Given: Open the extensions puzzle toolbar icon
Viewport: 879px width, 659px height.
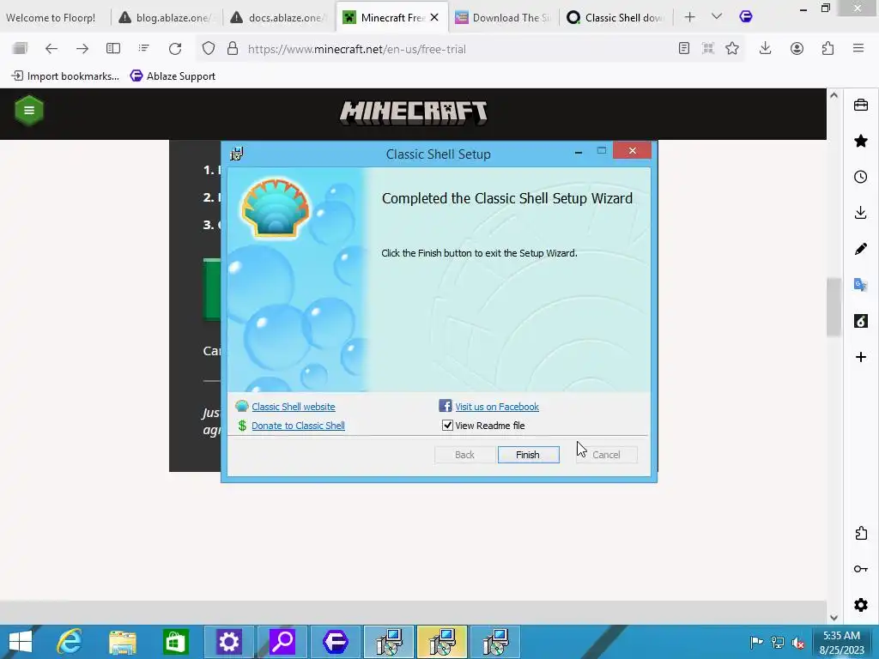Looking at the screenshot, I should (x=828, y=49).
